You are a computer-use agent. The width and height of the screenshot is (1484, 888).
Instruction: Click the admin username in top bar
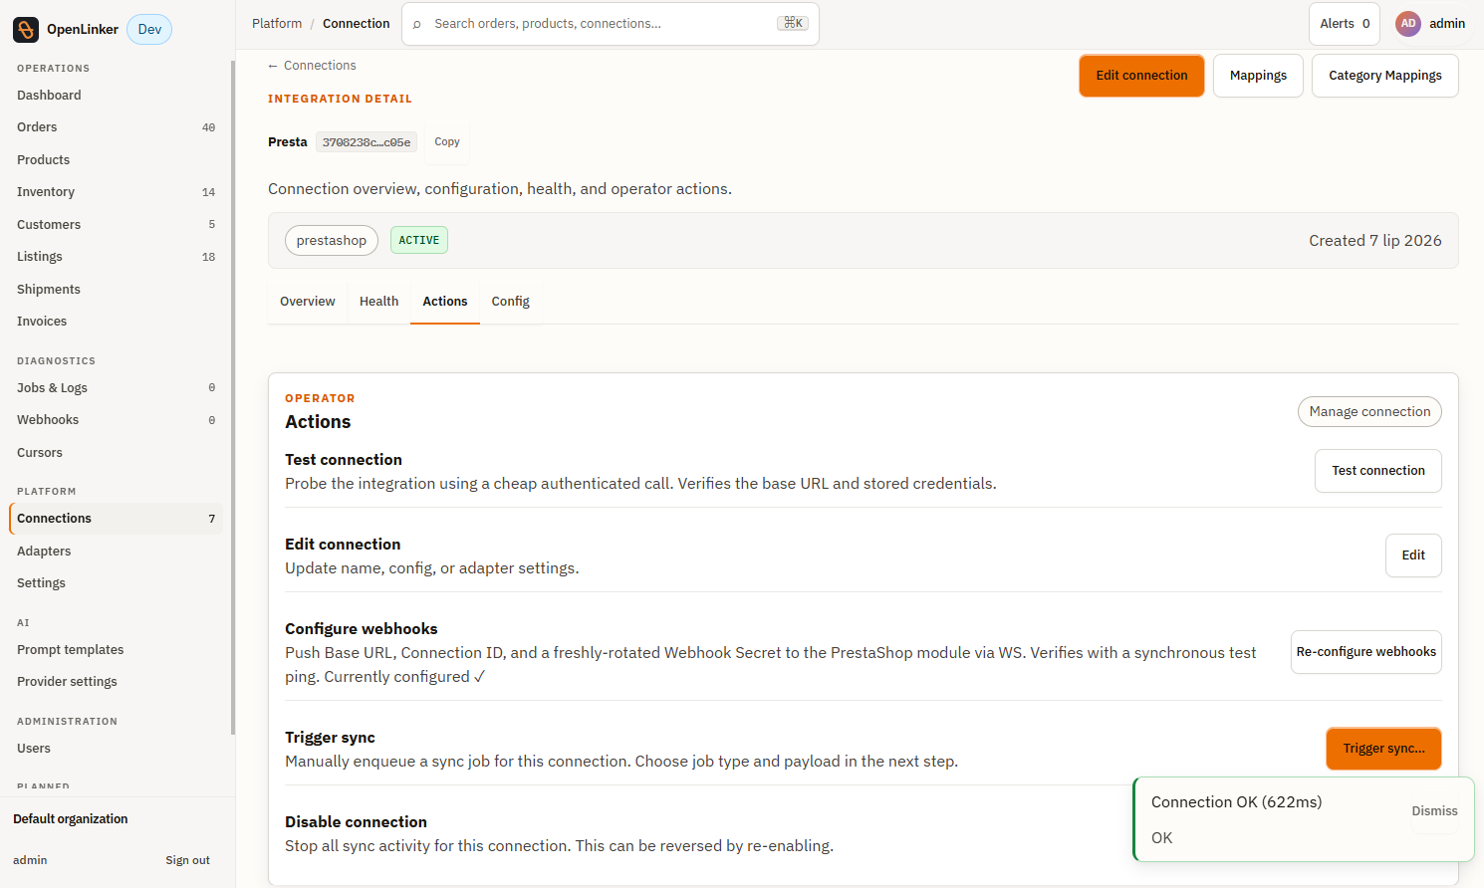(1447, 24)
